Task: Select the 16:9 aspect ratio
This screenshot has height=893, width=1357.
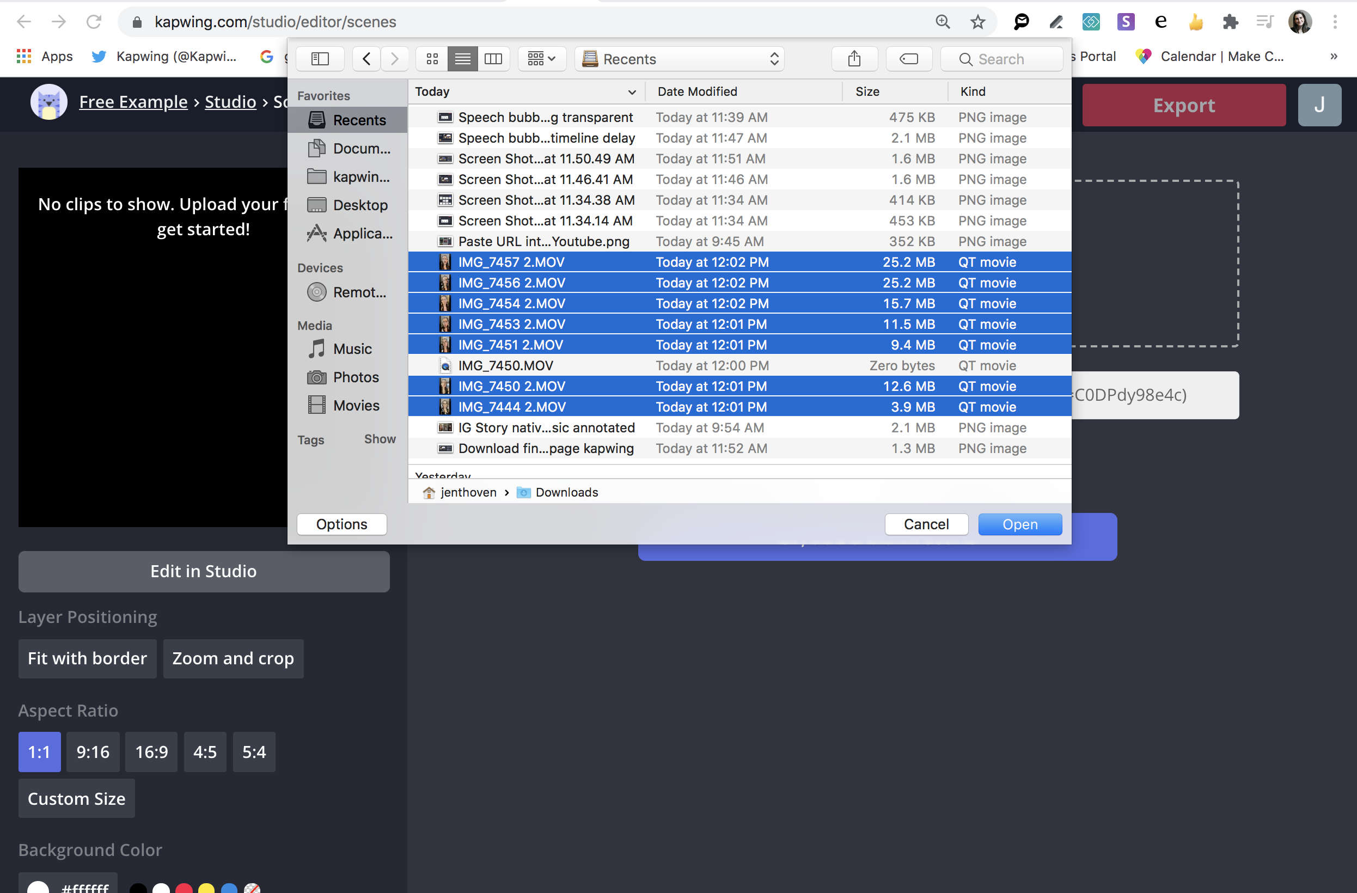Action: point(151,751)
